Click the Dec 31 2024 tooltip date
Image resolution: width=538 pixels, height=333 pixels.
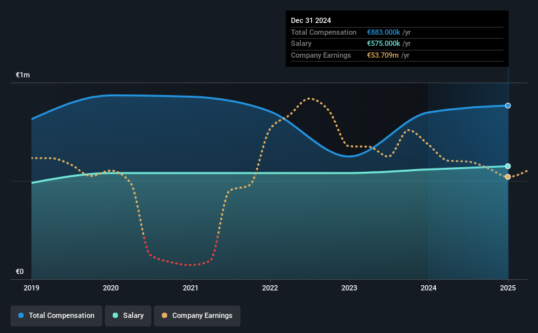[x=311, y=20]
